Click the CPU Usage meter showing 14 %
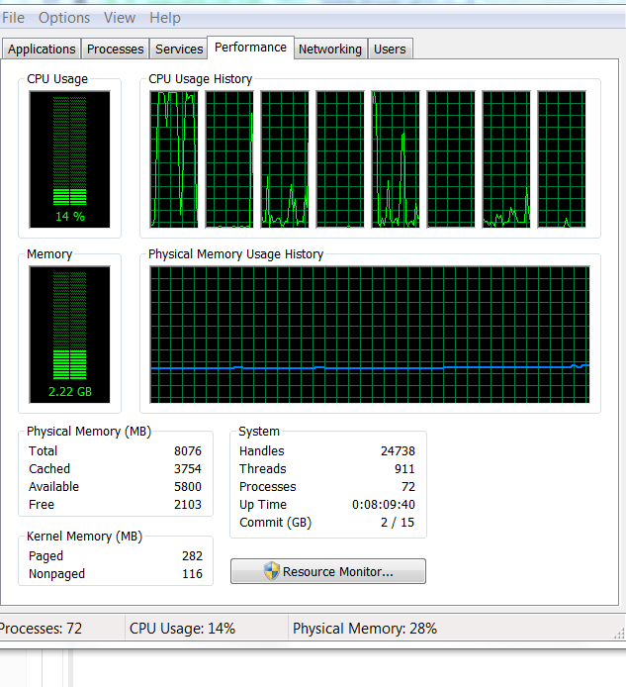The width and height of the screenshot is (626, 687). (x=69, y=159)
